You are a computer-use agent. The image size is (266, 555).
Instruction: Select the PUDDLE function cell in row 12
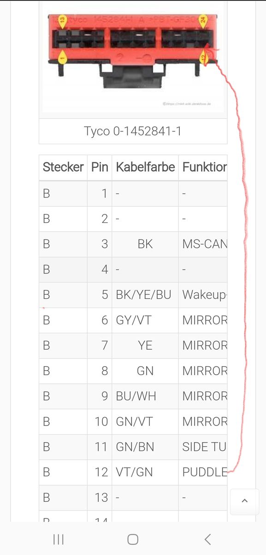203,472
